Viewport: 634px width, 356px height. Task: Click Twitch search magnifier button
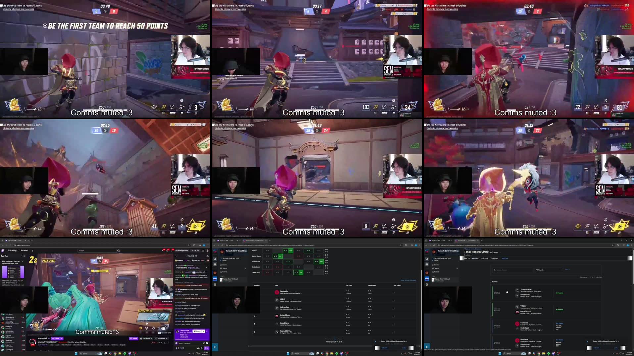pos(119,251)
